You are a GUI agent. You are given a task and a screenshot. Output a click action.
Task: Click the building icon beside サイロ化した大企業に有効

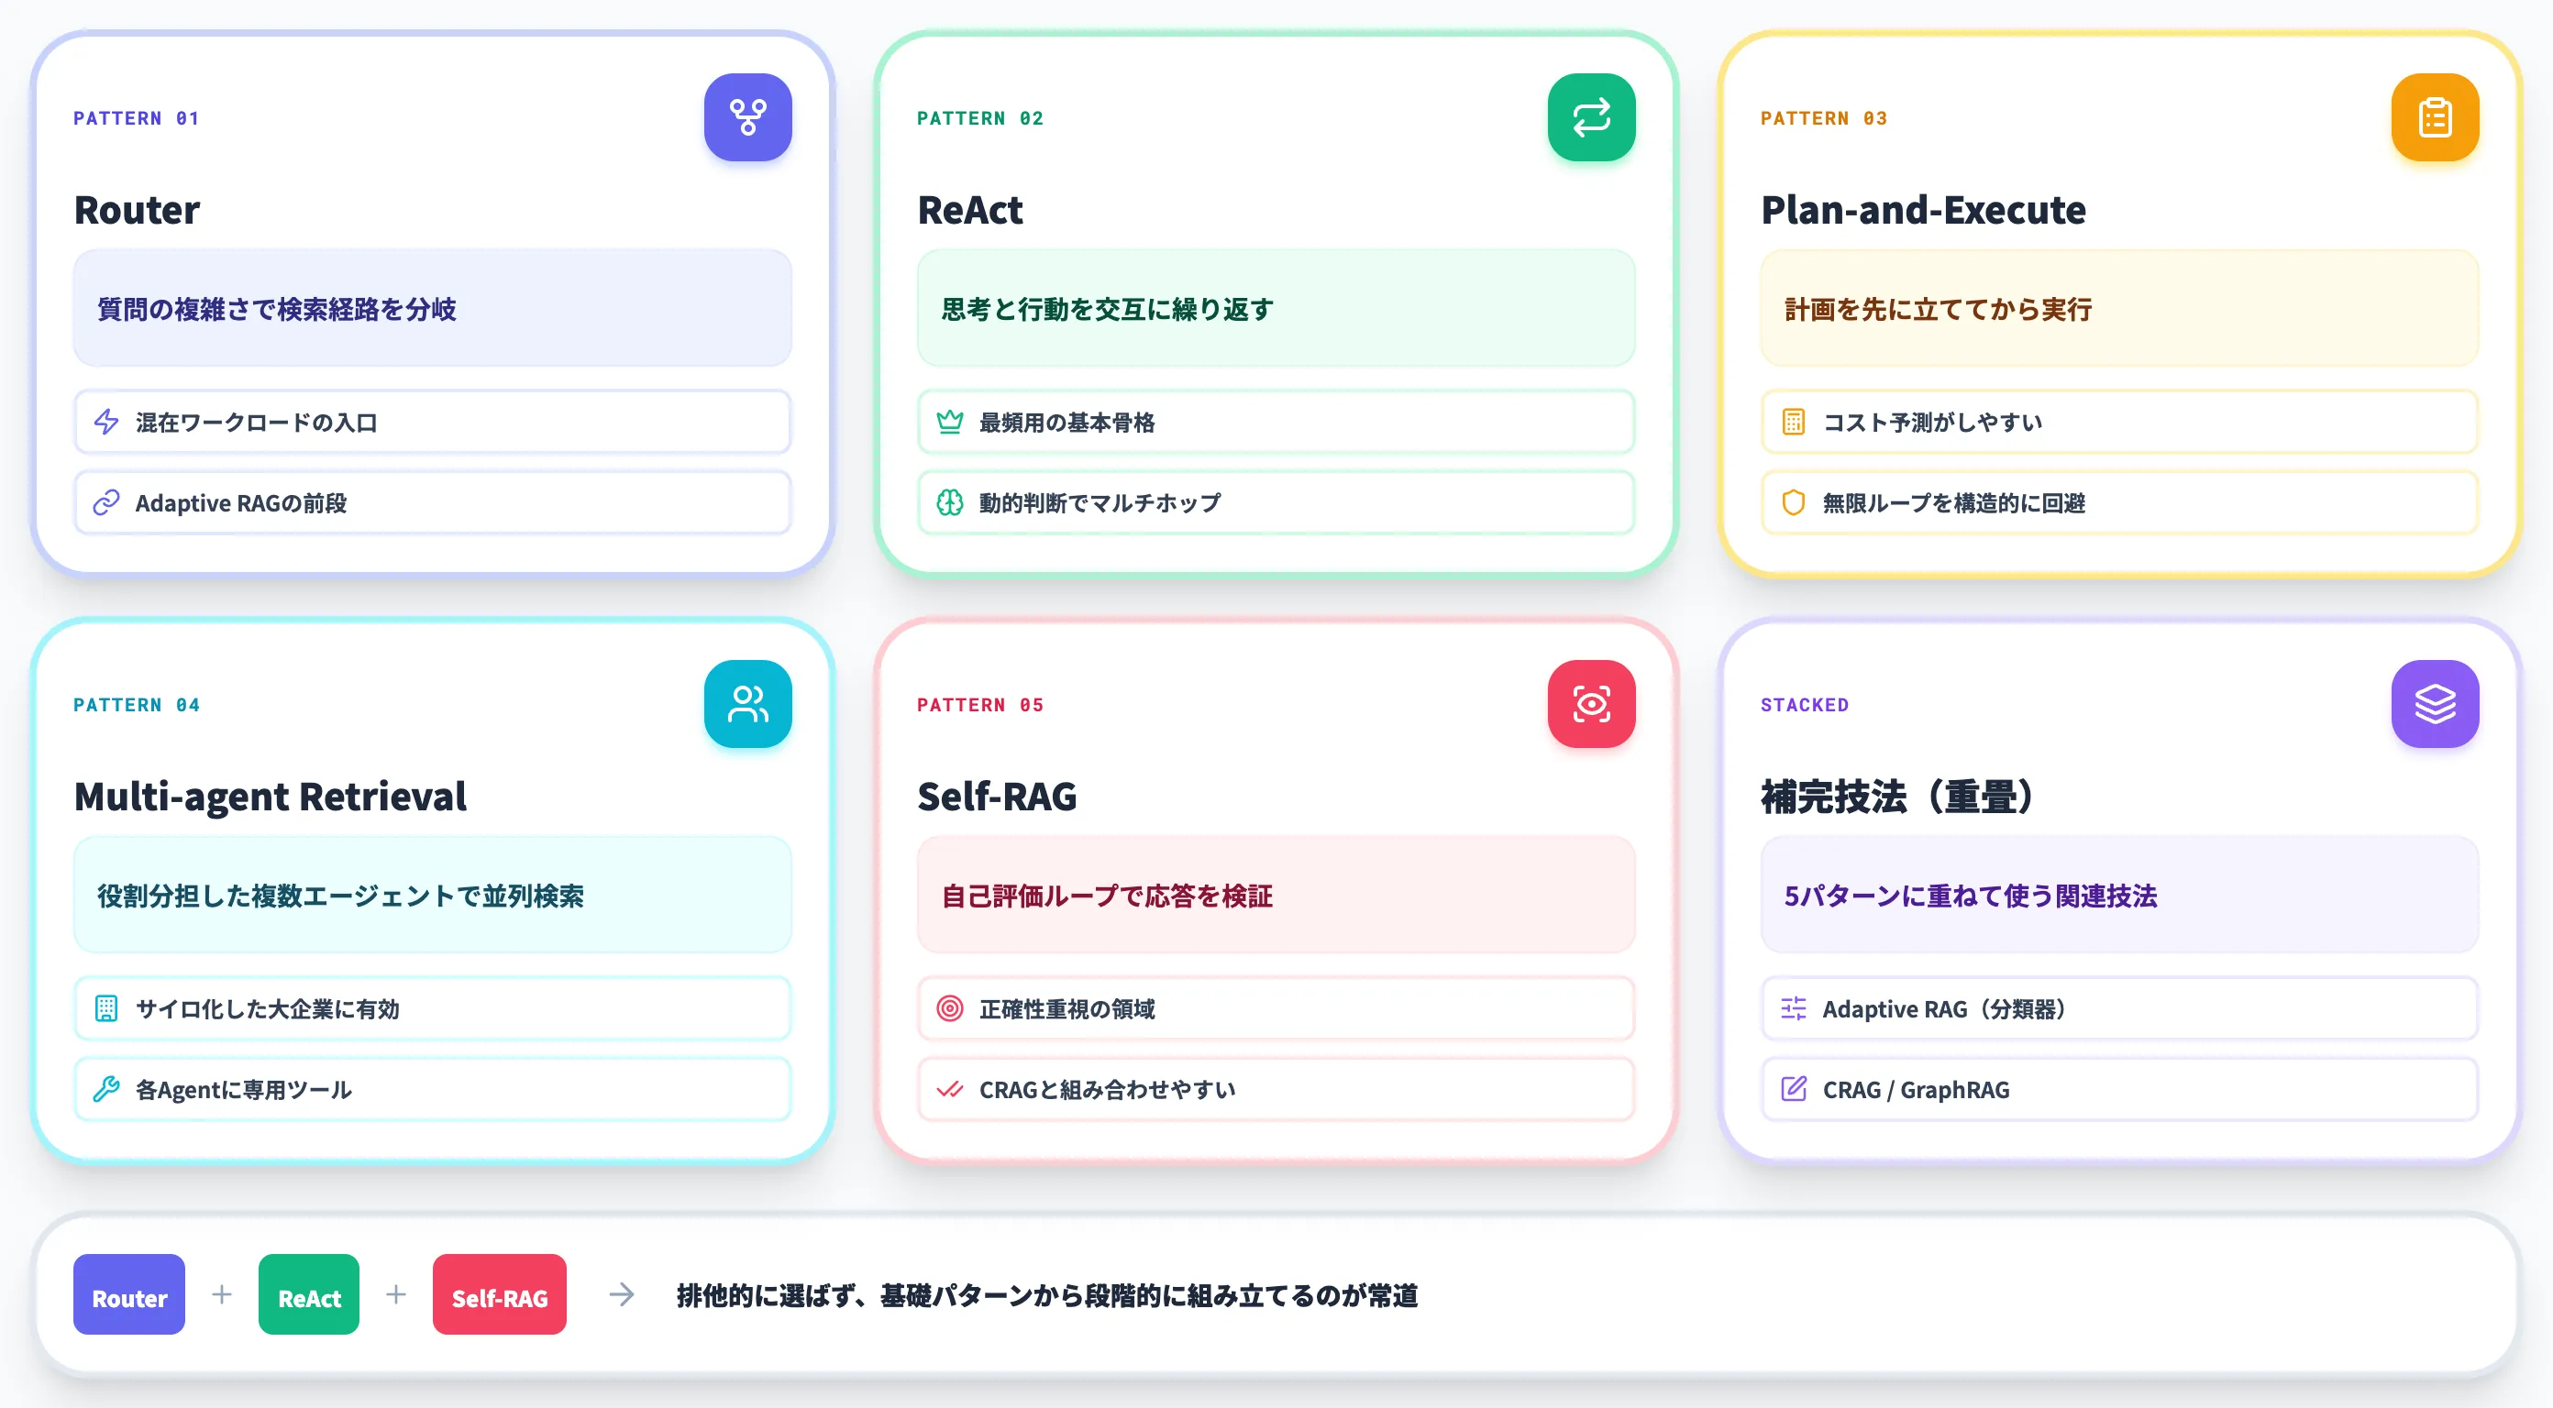point(106,1008)
